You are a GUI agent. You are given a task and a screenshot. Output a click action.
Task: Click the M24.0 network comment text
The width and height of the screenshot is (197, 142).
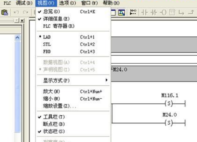point(120,69)
